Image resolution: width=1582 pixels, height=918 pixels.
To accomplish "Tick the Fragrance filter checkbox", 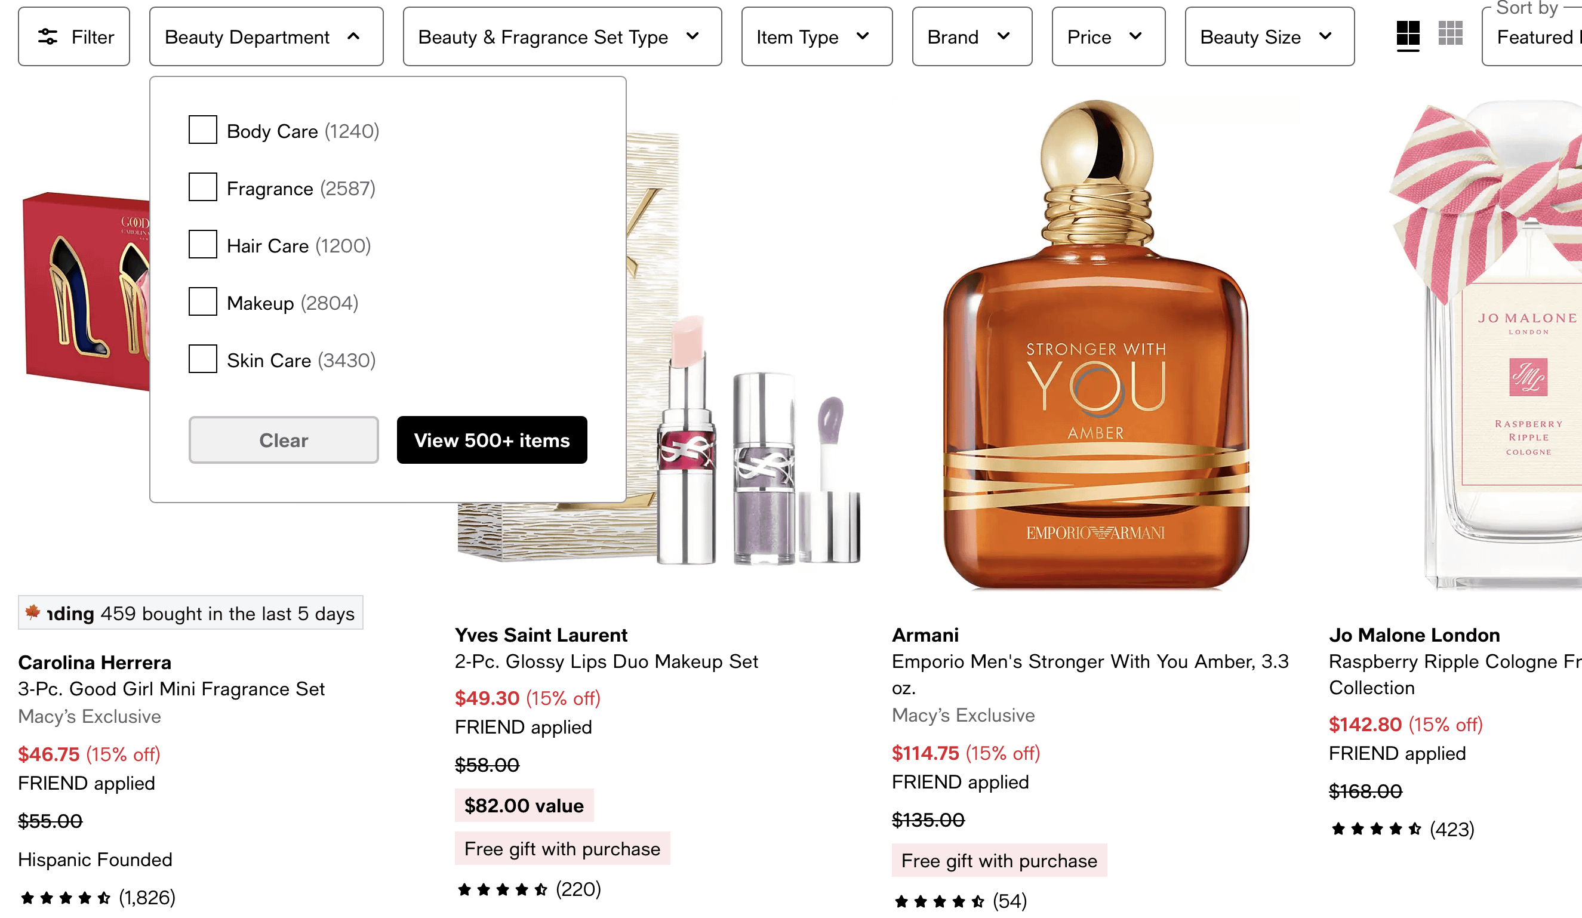I will click(203, 187).
